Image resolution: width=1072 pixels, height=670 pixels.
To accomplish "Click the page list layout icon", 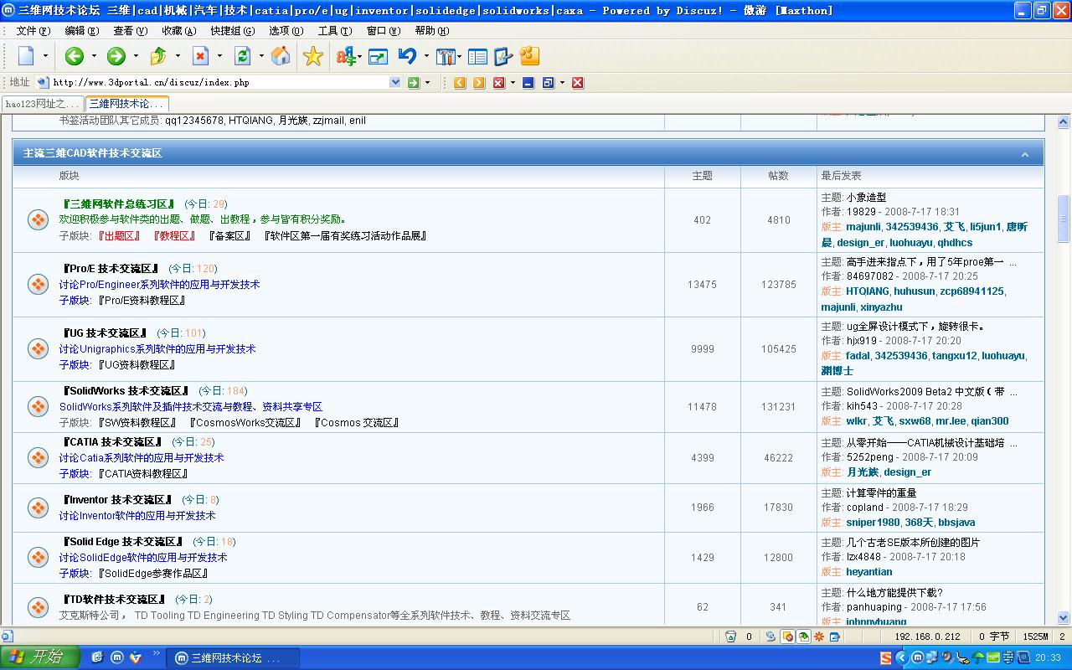I will pyautogui.click(x=477, y=57).
